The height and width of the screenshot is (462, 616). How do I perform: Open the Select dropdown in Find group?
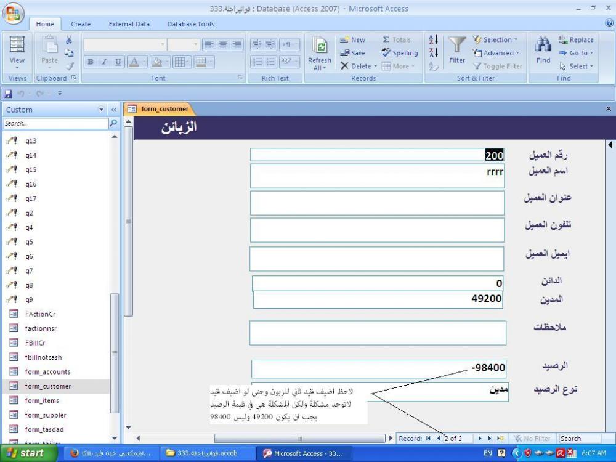(576, 66)
